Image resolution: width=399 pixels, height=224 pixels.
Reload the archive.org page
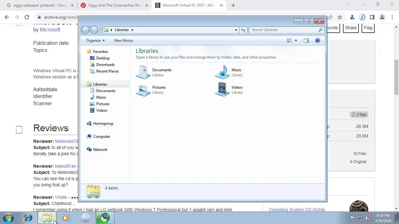pos(27,17)
